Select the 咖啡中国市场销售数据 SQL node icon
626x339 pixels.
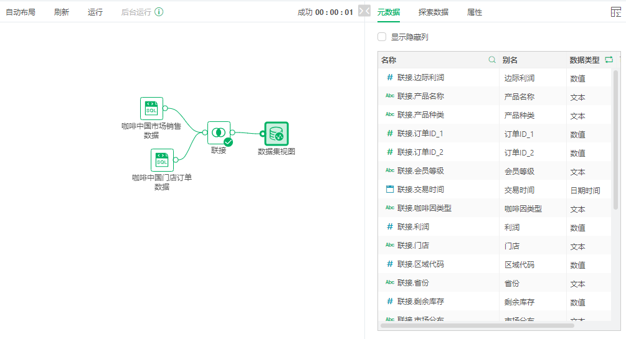(151, 108)
